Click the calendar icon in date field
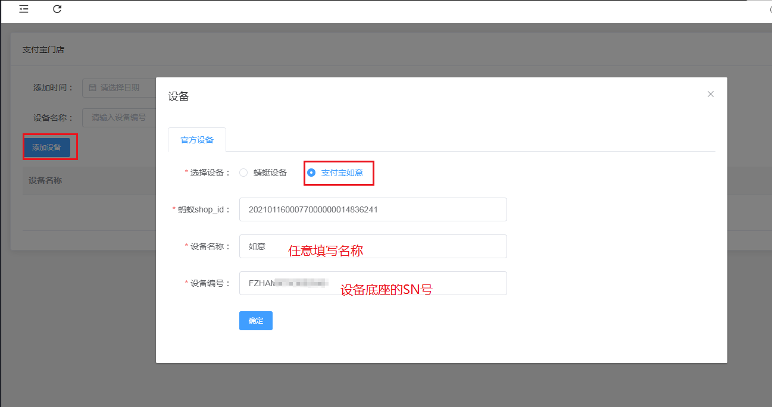This screenshot has width=772, height=407. [92, 87]
